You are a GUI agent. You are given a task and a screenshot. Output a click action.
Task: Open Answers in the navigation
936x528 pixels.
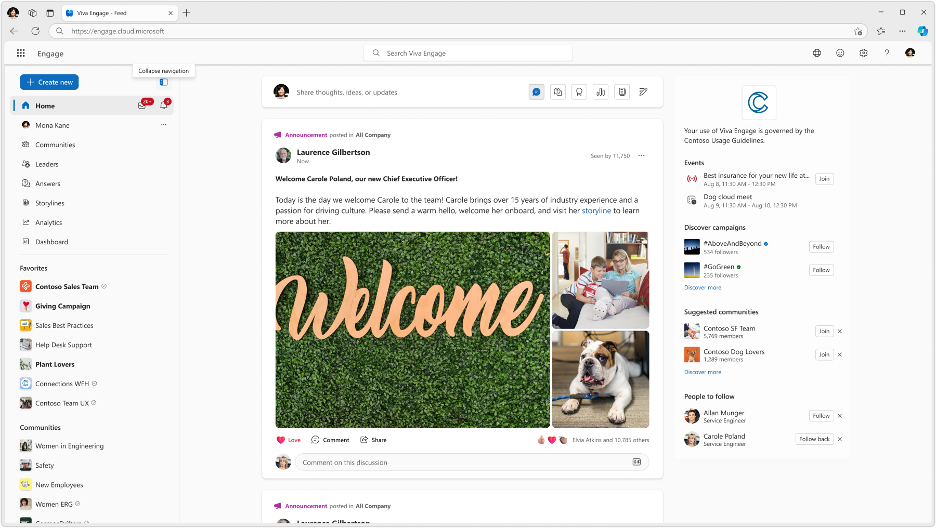(x=92, y=183)
